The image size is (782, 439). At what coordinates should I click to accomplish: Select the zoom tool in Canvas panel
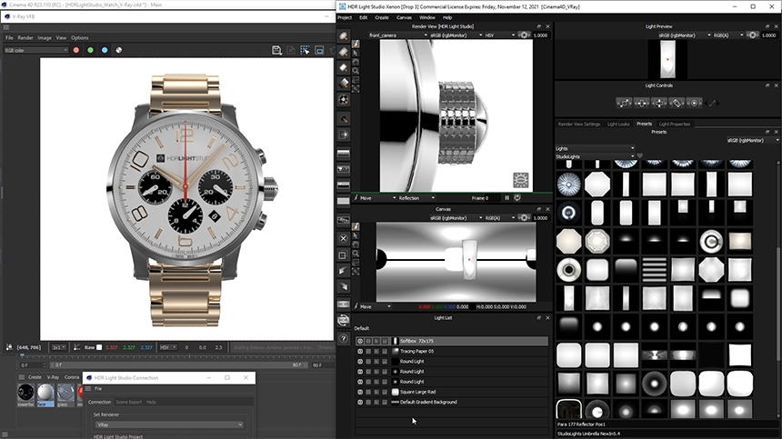356,254
